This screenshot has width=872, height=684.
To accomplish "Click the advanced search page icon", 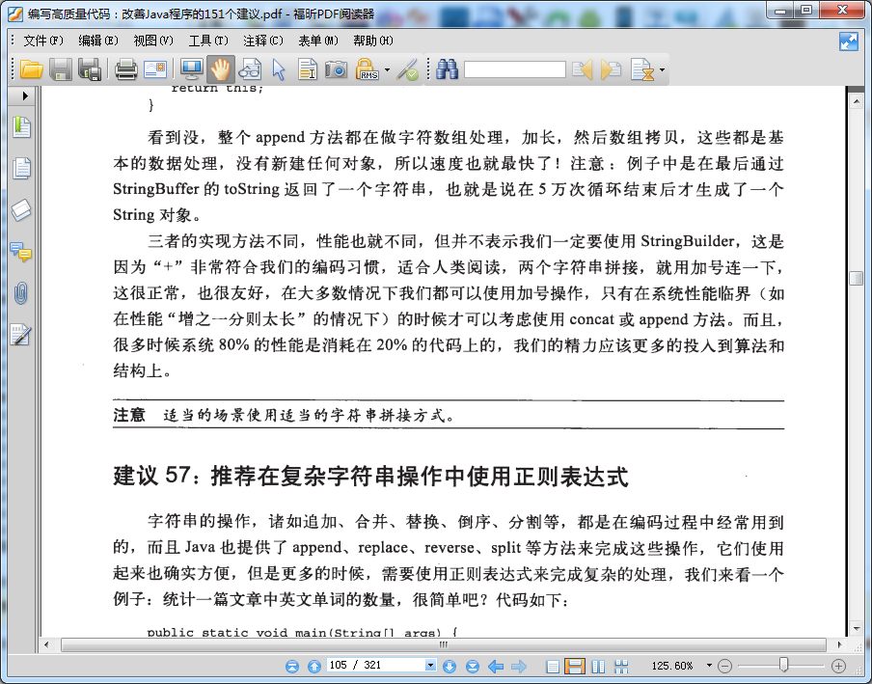I will tap(642, 70).
